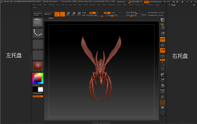Click the SwitchColor button
Screen dimensions: 197x124
coord(38,93)
